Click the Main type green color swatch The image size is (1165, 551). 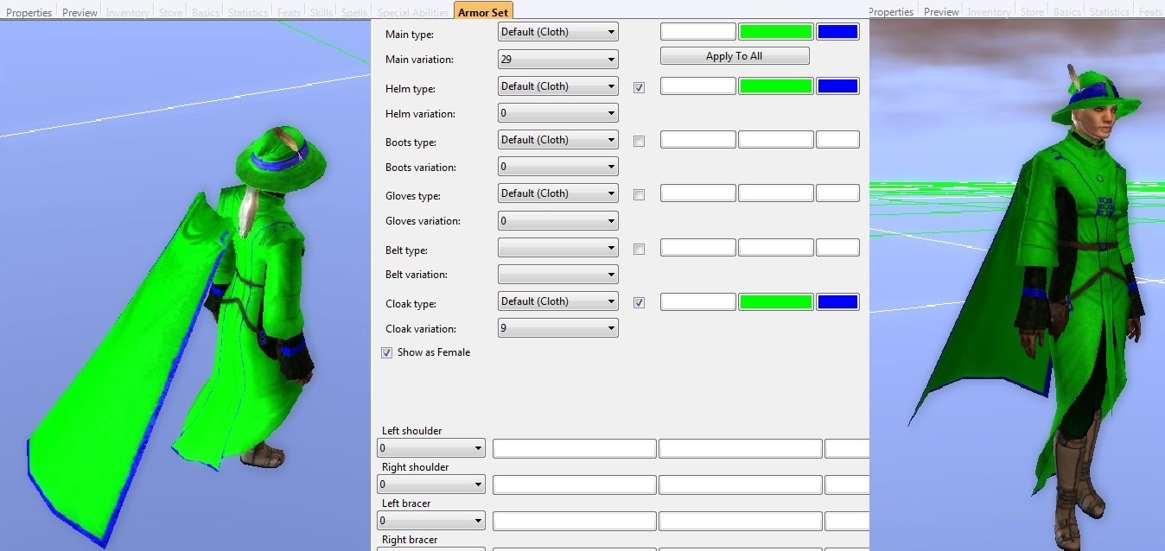pos(775,32)
